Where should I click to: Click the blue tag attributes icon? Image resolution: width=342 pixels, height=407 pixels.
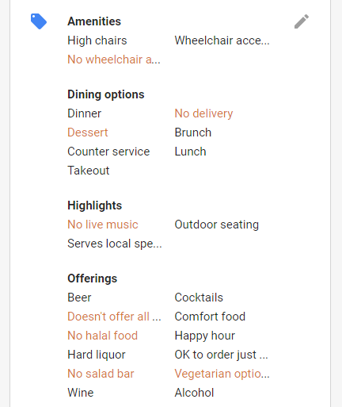pos(39,21)
